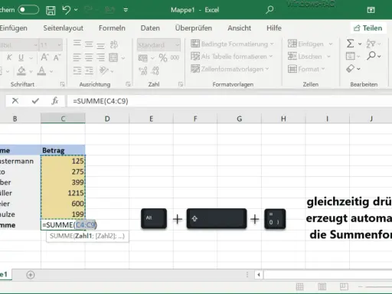Open underline style dropdown arrow
Screen dimensions: 392x294
[31, 58]
